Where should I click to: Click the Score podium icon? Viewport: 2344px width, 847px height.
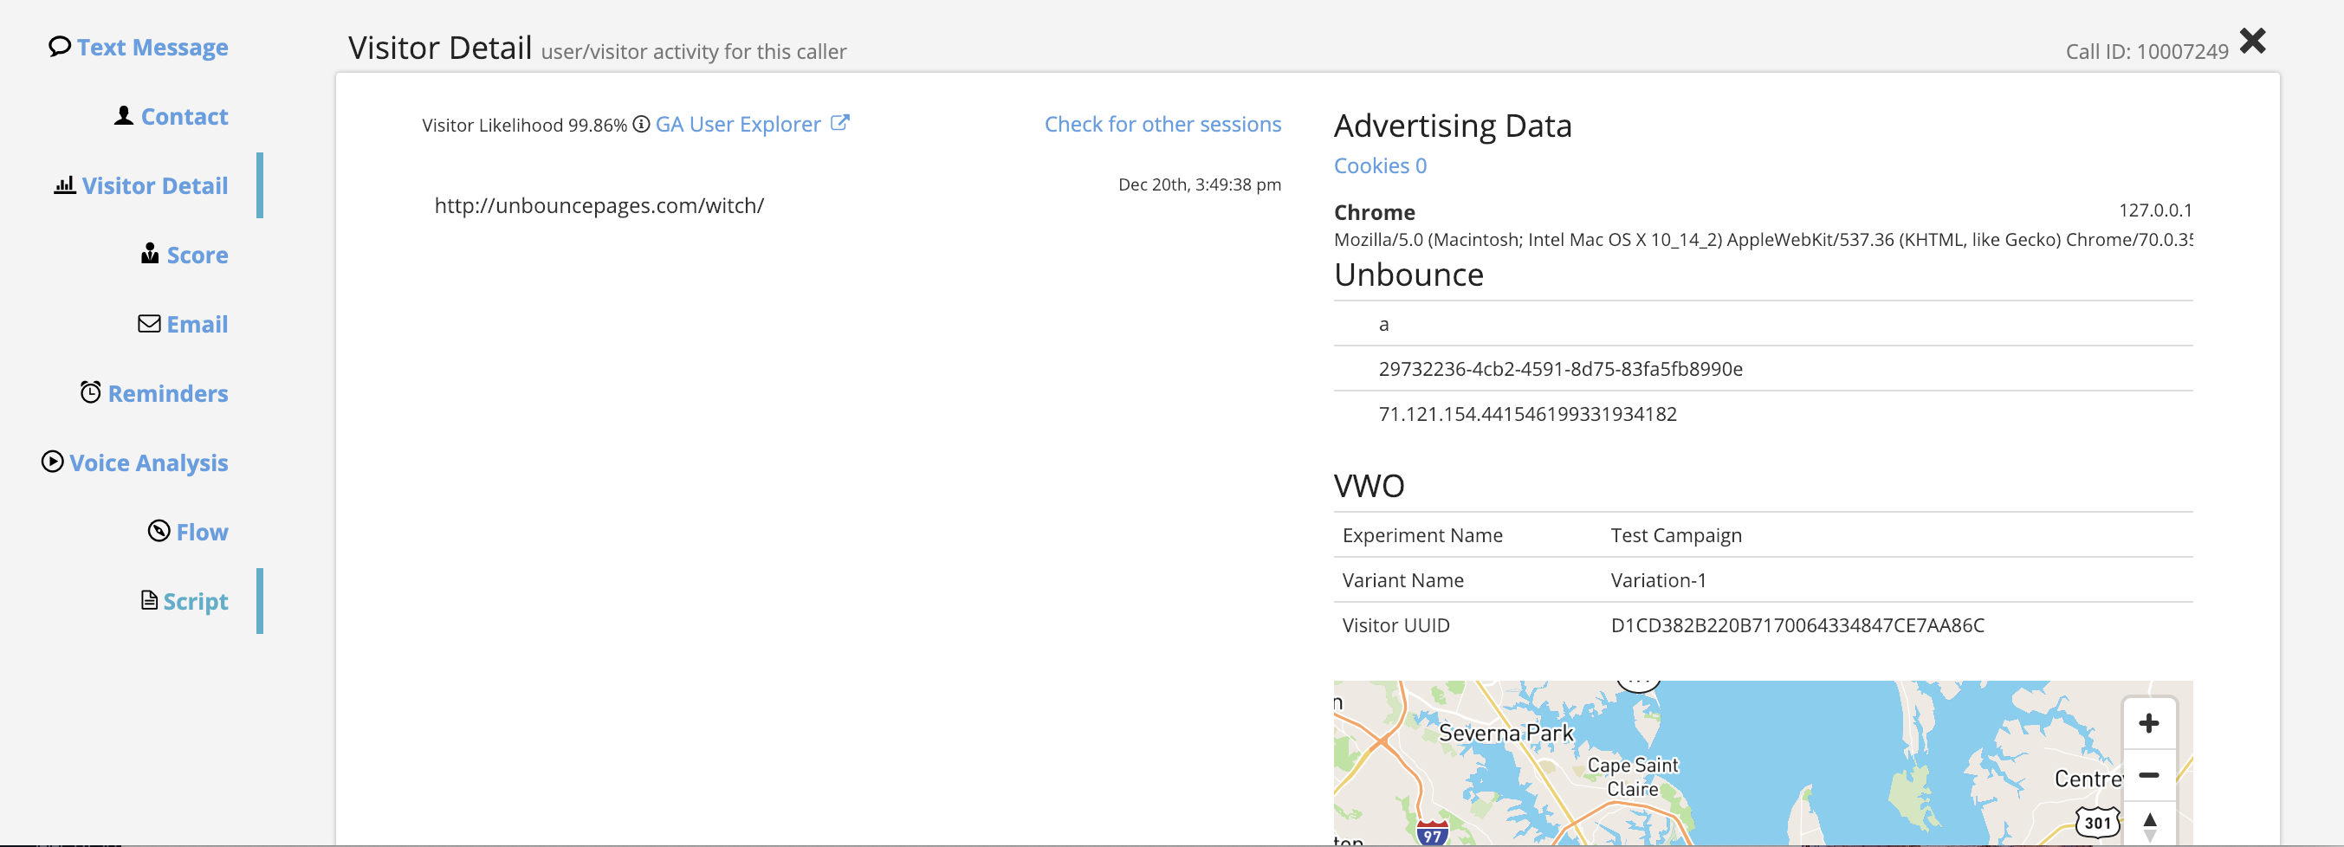click(150, 254)
